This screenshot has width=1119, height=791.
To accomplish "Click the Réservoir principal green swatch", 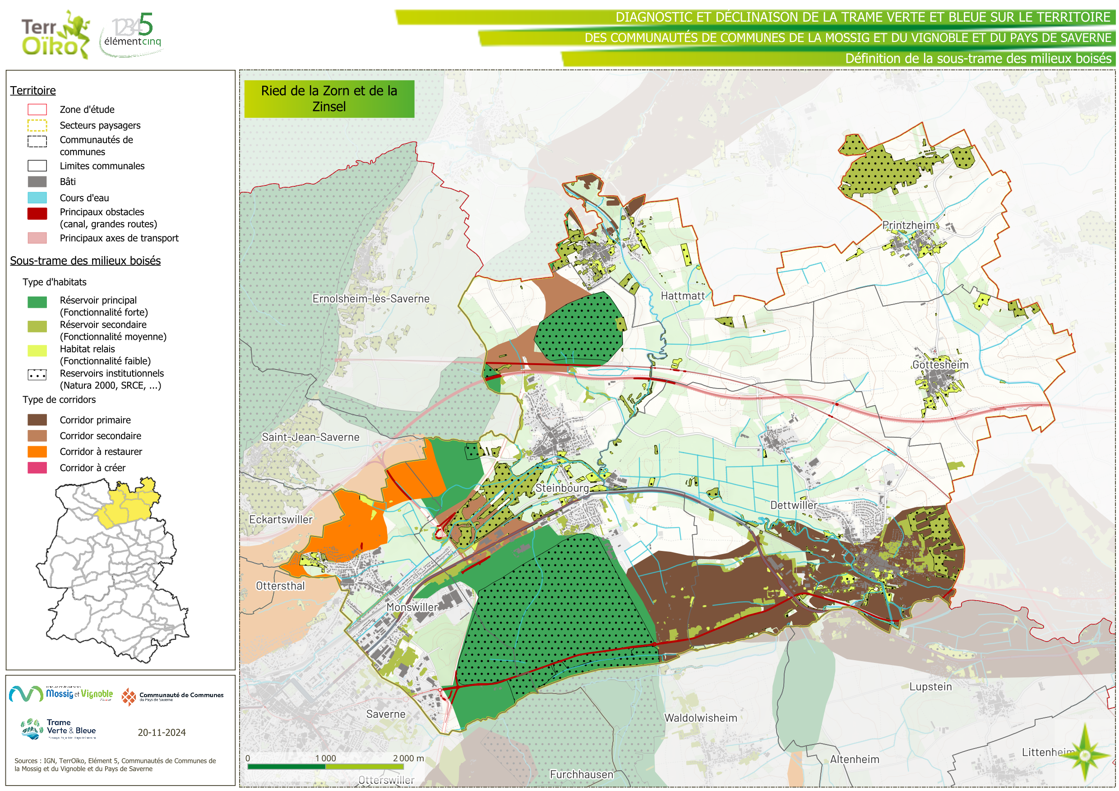I will click(x=37, y=302).
